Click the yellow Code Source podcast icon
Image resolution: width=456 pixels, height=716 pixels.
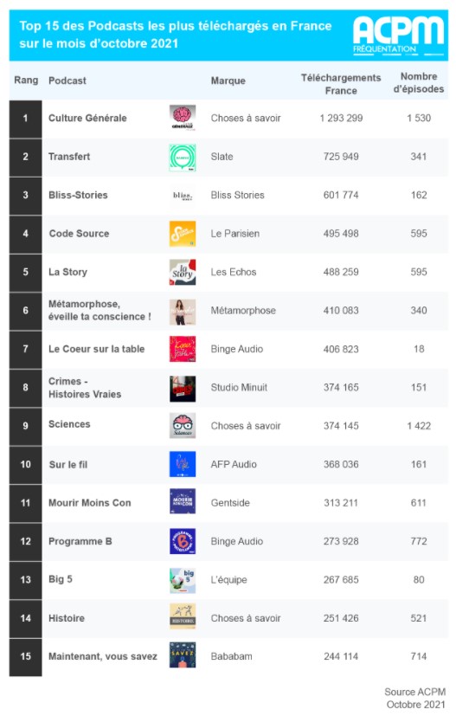(183, 234)
